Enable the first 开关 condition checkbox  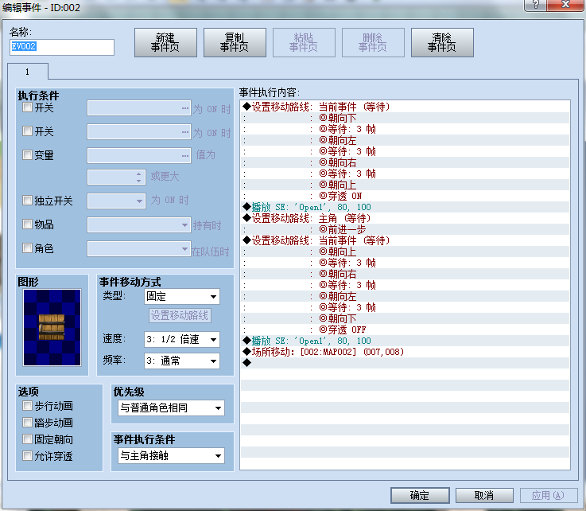coord(27,107)
